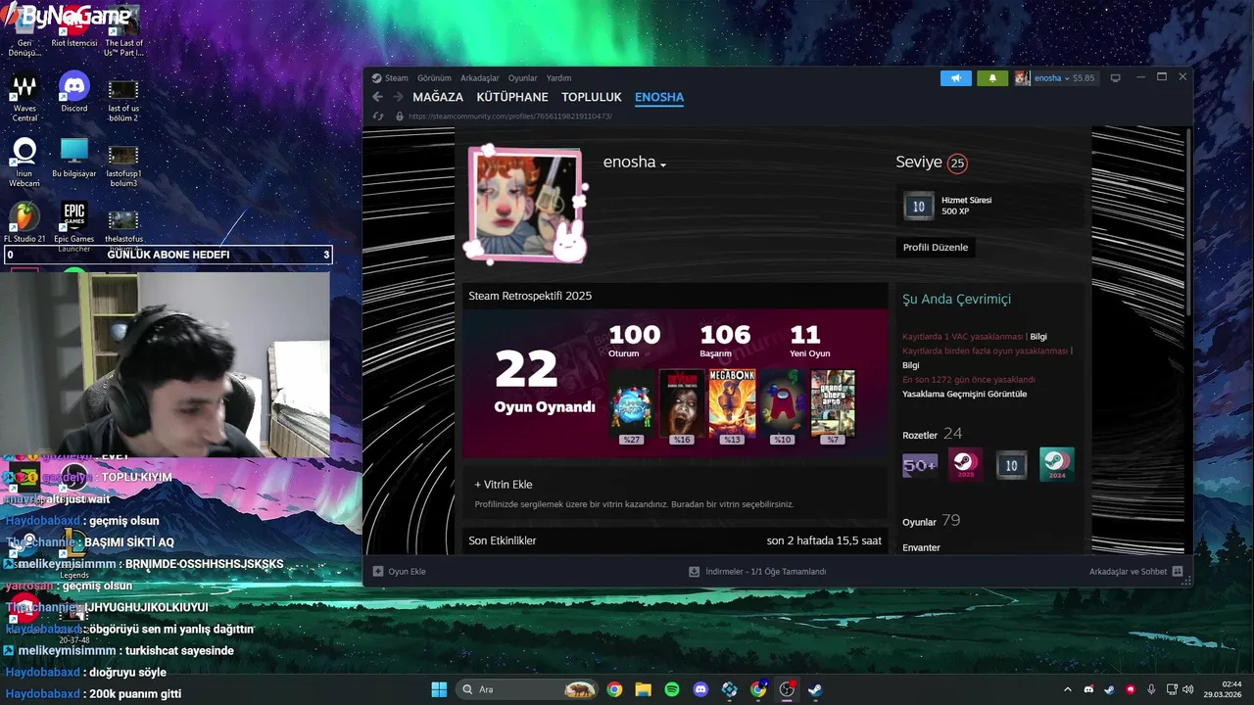The width and height of the screenshot is (1254, 705).
Task: Click the profile page vertical scrollbar
Action: 1190,220
